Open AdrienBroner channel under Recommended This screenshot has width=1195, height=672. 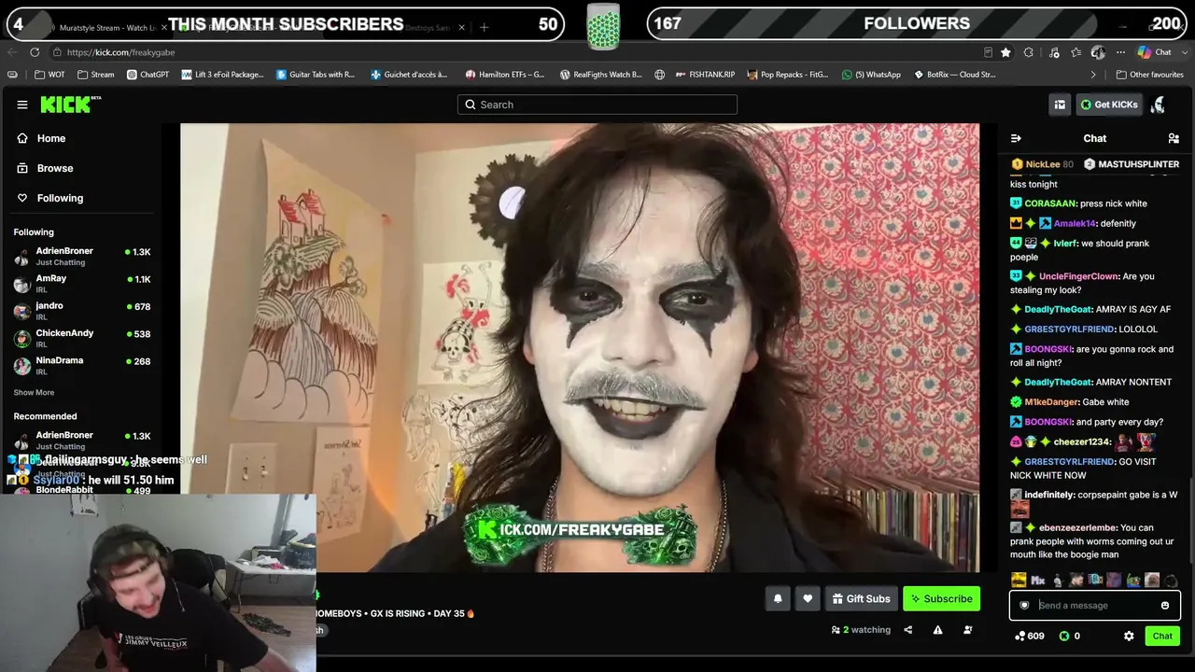coord(82,440)
